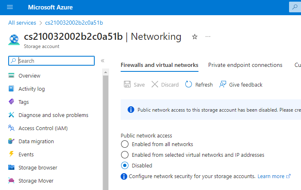
Task: Click the Microsoft Azure home title
Action: click(50, 7)
